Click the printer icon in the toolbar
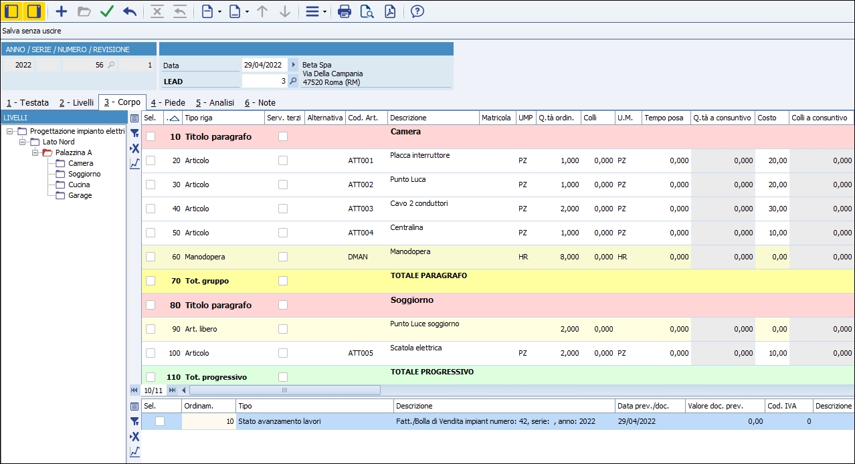This screenshot has height=464, width=855. point(345,11)
